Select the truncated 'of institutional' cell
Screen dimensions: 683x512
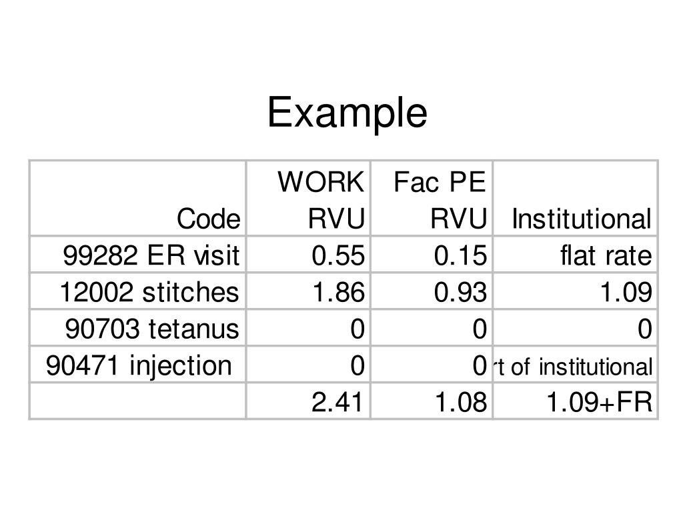[574, 366]
